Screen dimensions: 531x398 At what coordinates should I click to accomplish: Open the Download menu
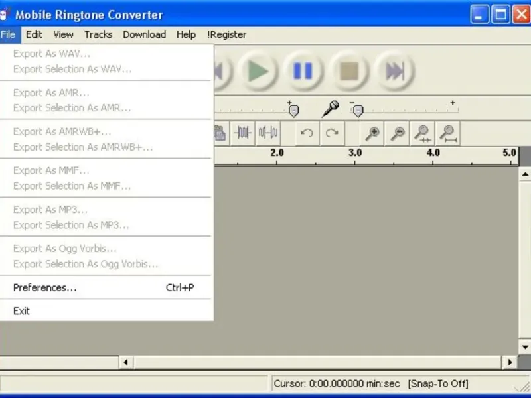[144, 34]
